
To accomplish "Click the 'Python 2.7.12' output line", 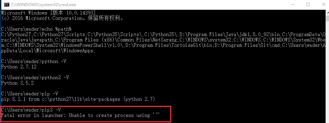I will (x=19, y=67).
